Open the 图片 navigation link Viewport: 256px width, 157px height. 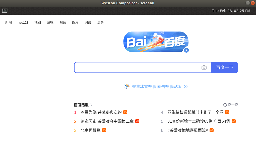point(75,22)
